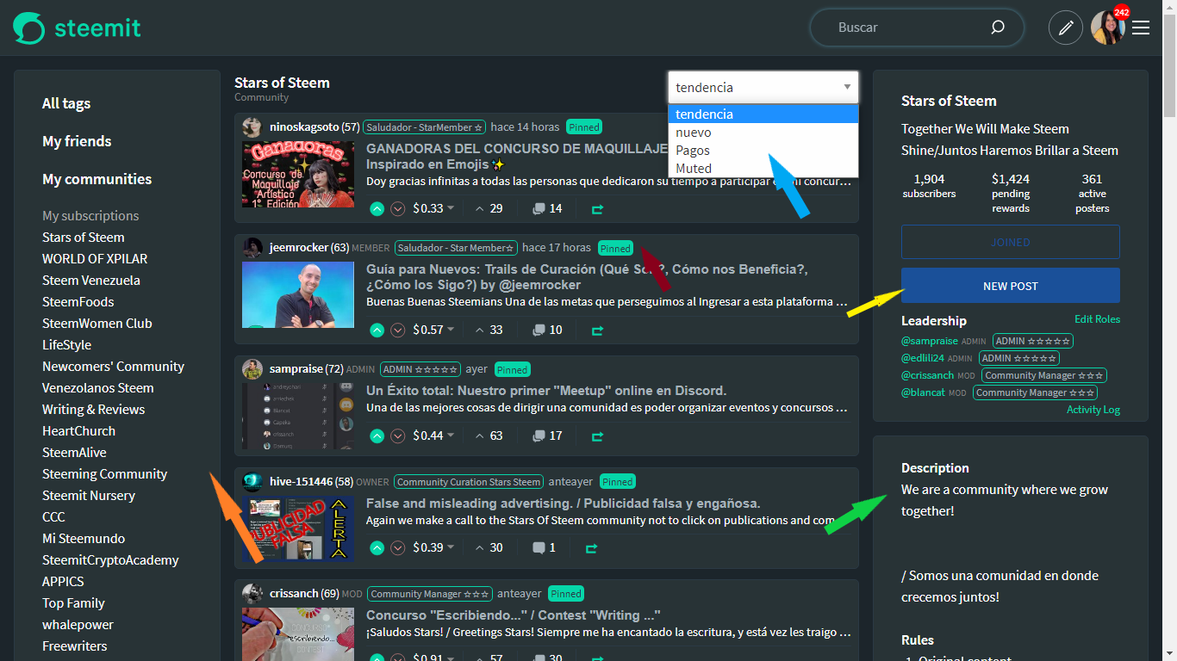Open the Publicidad Falsa post thumbnail
Image resolution: width=1177 pixels, height=661 pixels.
pyautogui.click(x=298, y=528)
